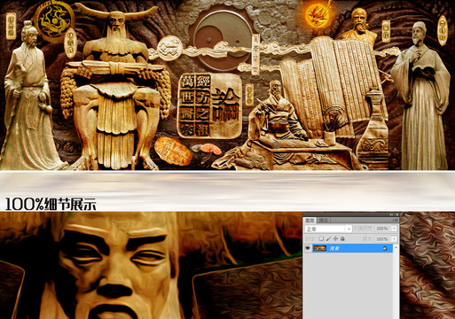Click the opacity 100% value field
455x319 pixels.
[382, 229]
